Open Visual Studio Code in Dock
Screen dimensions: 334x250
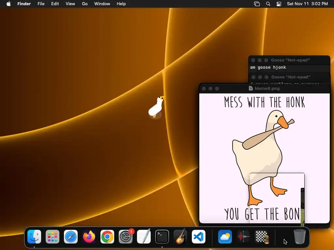coord(199,237)
